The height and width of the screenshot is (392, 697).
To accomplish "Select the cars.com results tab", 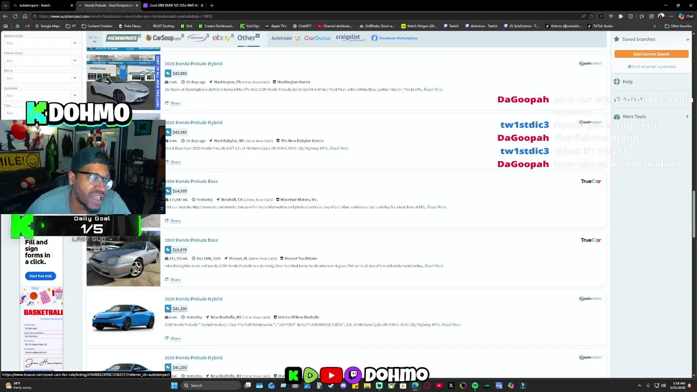I will 198,38.
